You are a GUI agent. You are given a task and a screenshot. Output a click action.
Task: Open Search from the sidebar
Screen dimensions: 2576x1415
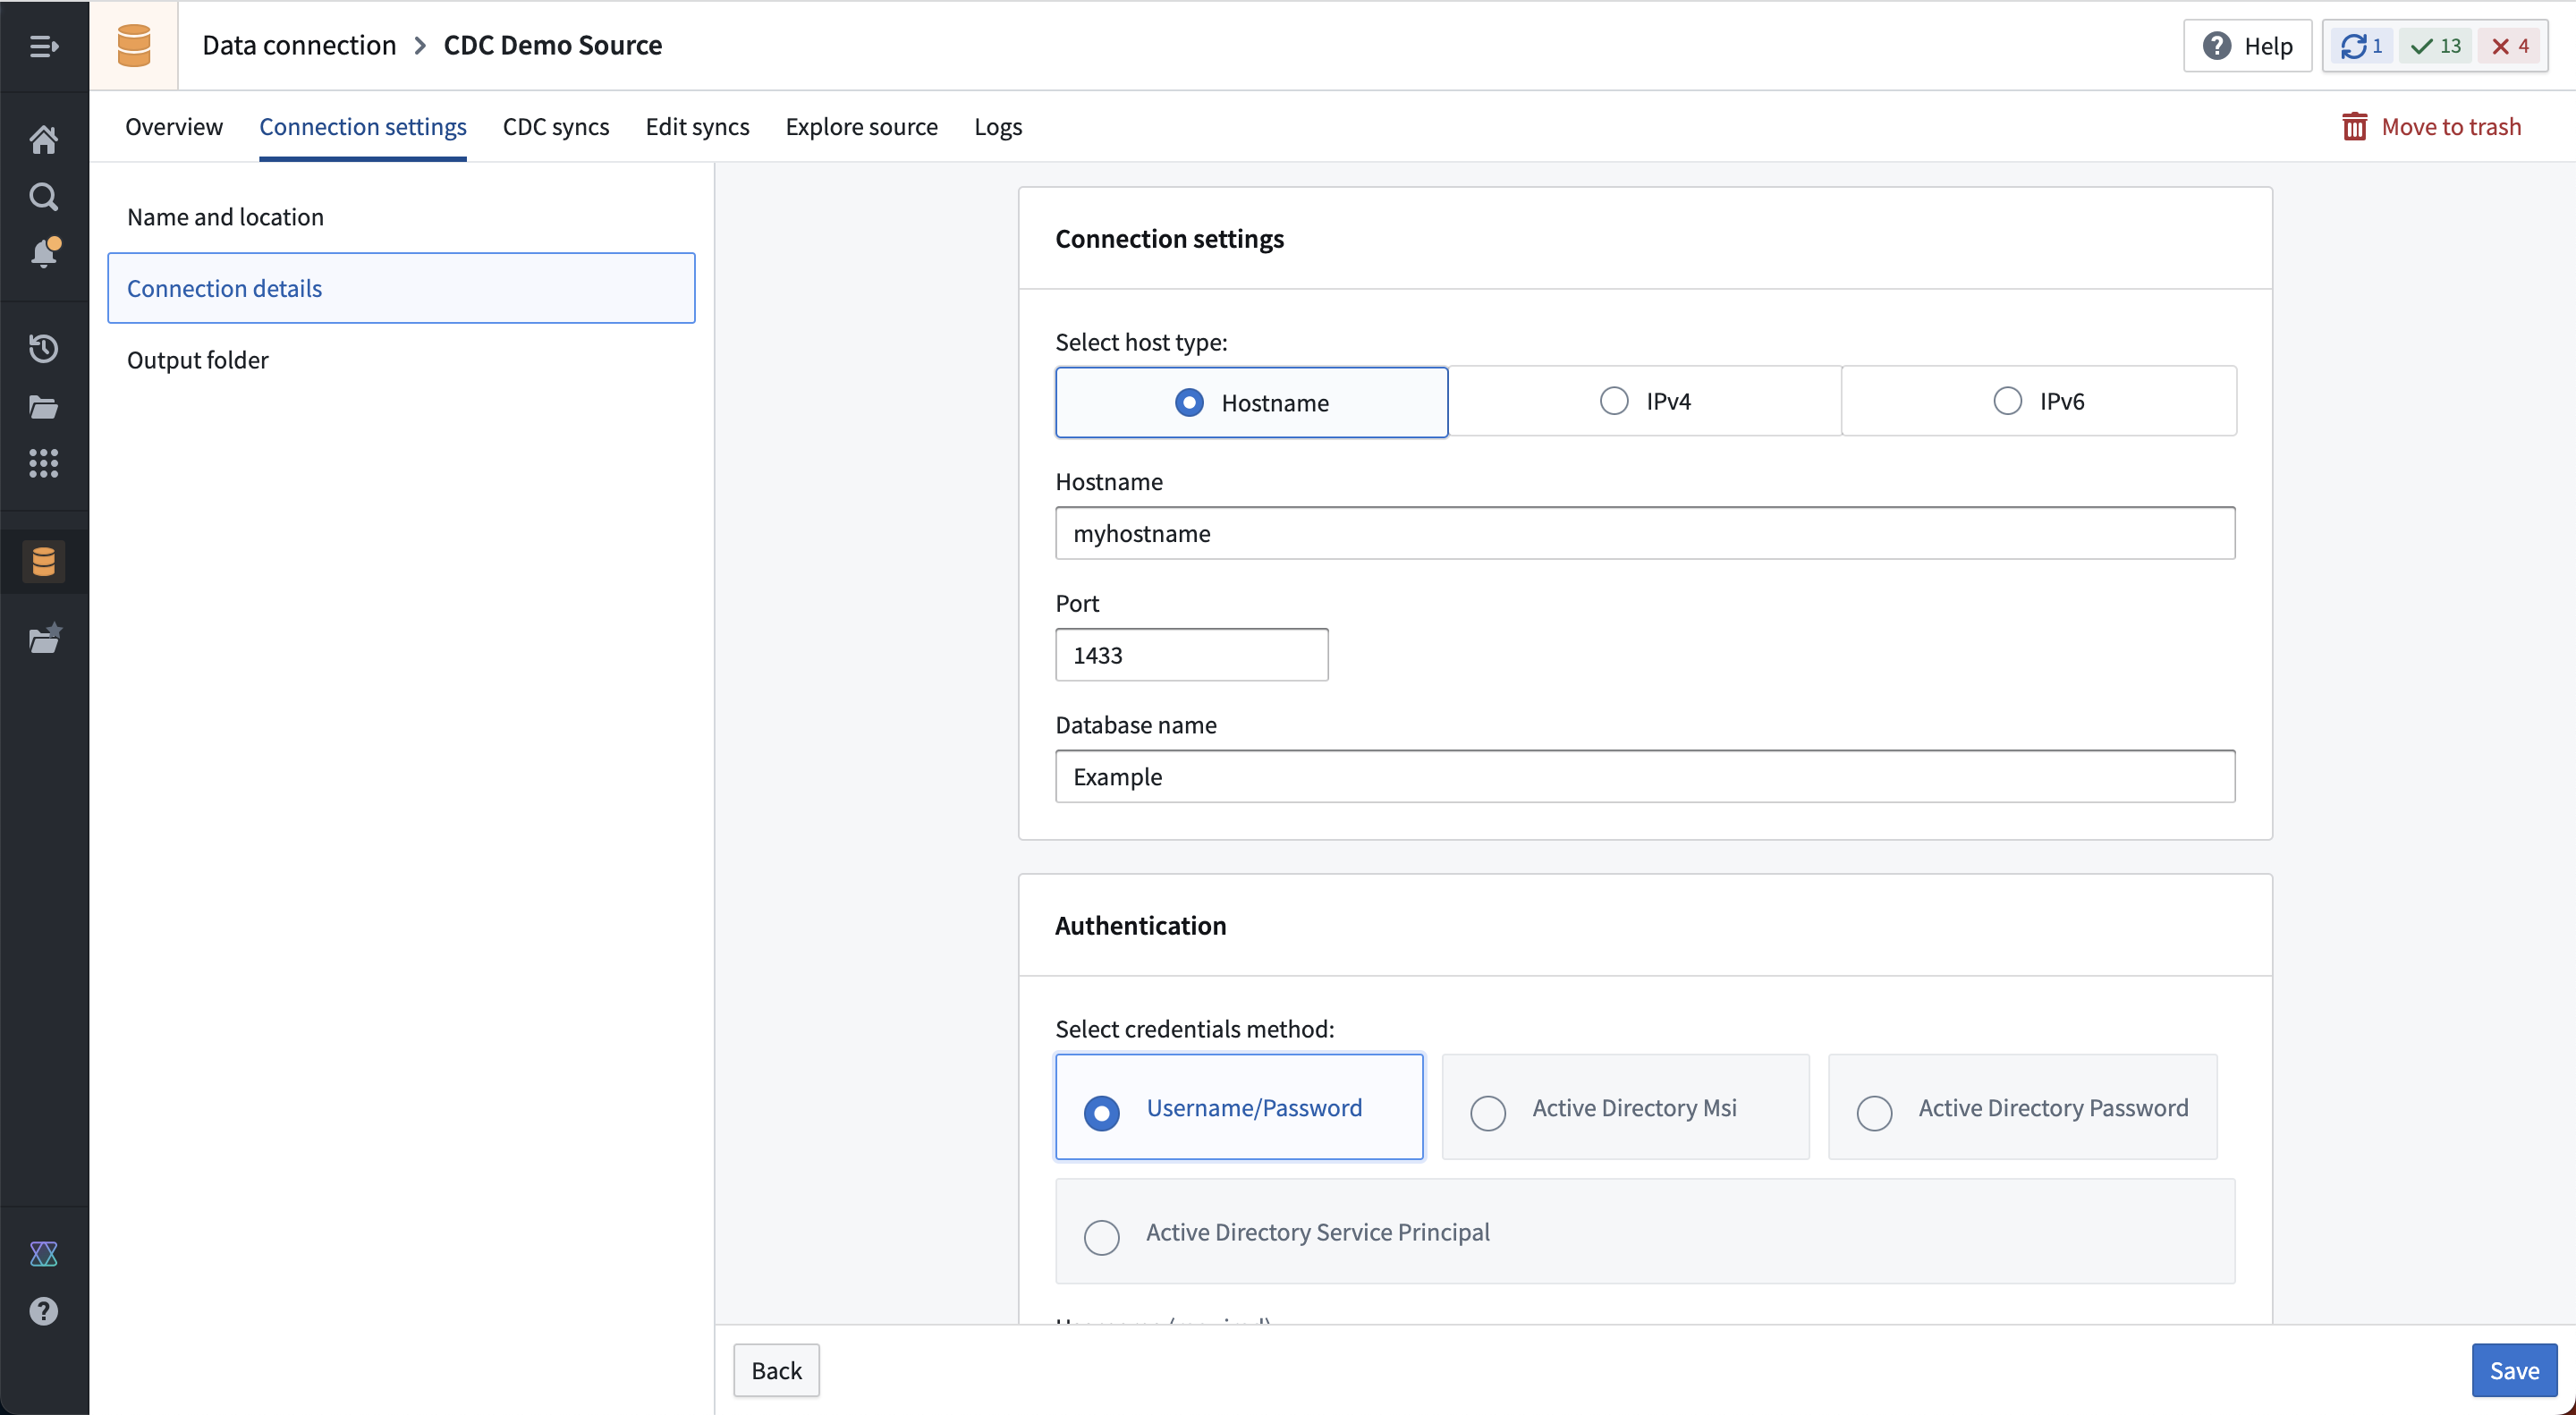pyautogui.click(x=44, y=196)
